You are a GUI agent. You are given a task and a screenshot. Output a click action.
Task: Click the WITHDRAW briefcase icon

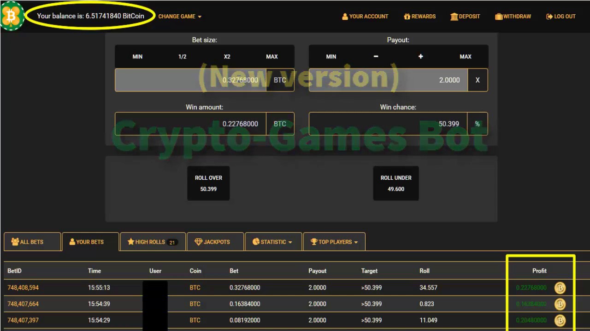coord(499,16)
